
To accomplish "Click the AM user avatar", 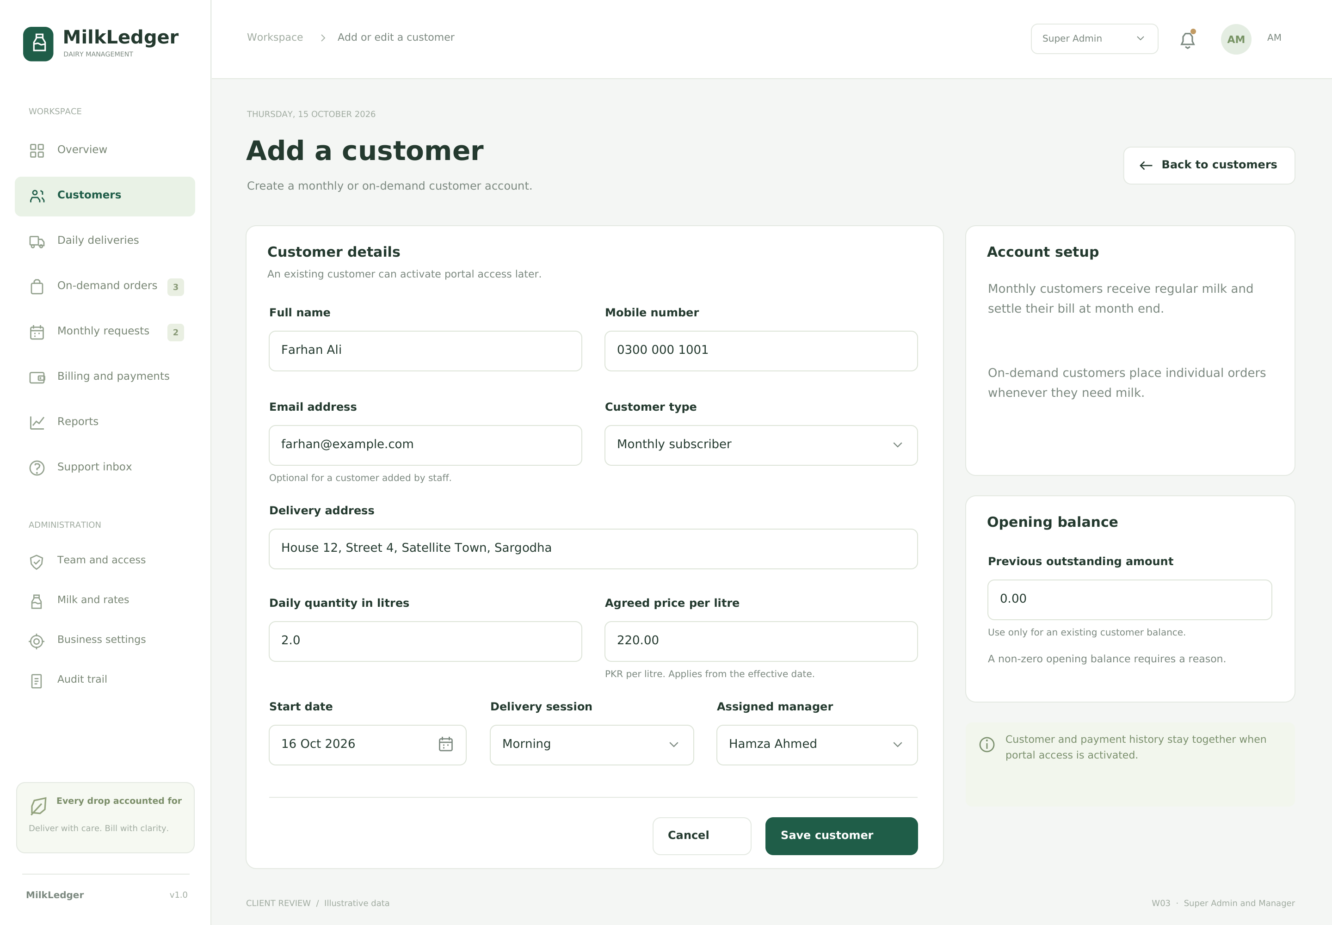I will [1236, 39].
